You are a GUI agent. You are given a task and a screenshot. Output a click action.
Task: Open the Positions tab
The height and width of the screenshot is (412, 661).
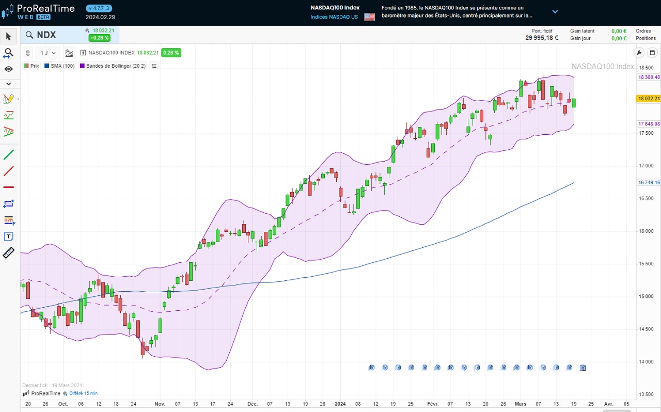pyautogui.click(x=646, y=38)
